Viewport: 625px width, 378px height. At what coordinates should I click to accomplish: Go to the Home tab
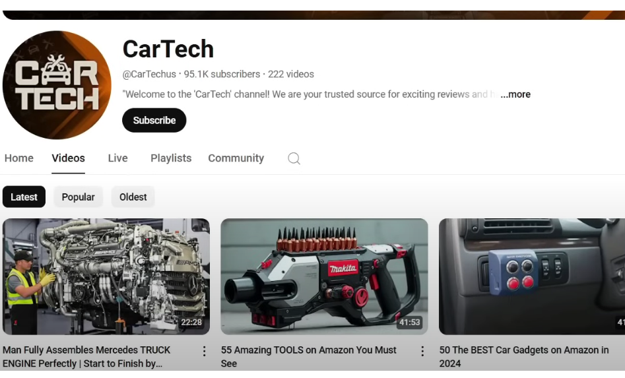click(19, 158)
